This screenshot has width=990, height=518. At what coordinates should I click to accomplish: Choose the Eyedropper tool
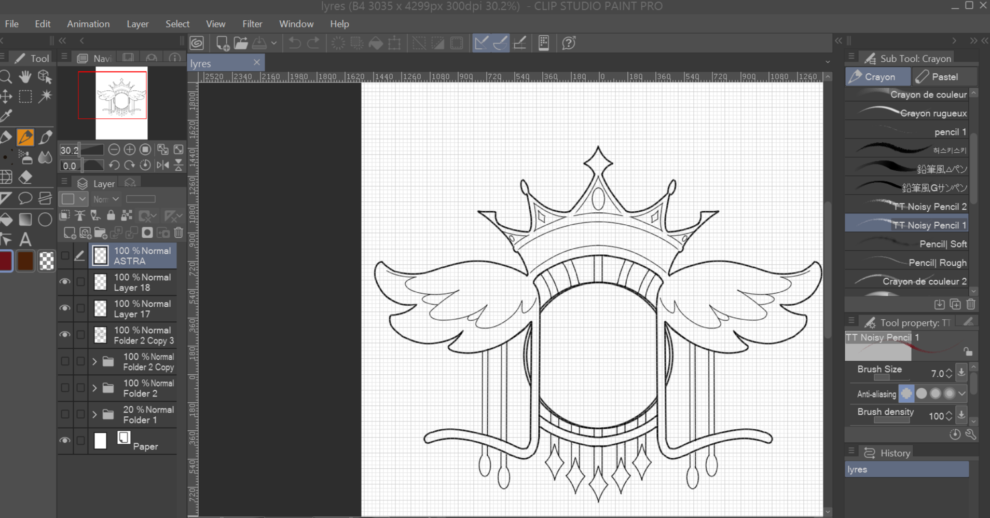point(6,116)
